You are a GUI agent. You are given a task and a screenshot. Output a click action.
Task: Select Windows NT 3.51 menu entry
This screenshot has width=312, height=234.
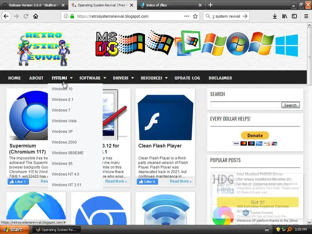[x=75, y=185]
